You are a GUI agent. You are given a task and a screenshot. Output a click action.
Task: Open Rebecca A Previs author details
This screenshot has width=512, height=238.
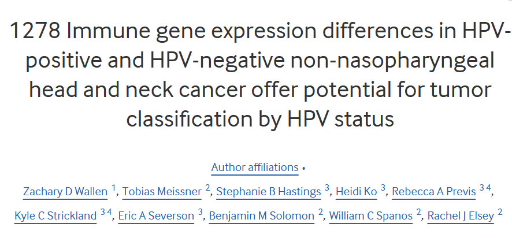tap(433, 192)
